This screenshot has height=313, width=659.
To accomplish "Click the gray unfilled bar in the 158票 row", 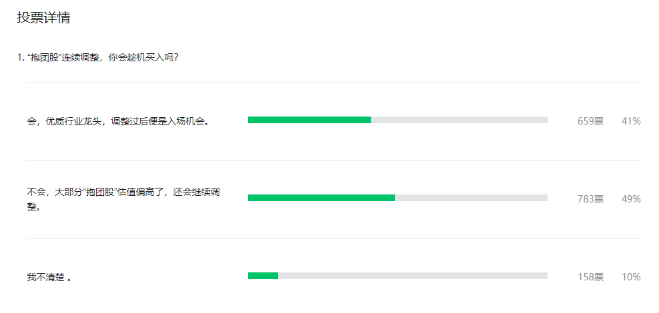I will 412,276.
